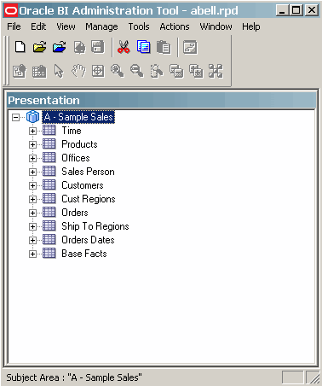The height and width of the screenshot is (386, 322).
Task: Open the Actions menu
Action: coord(175,26)
